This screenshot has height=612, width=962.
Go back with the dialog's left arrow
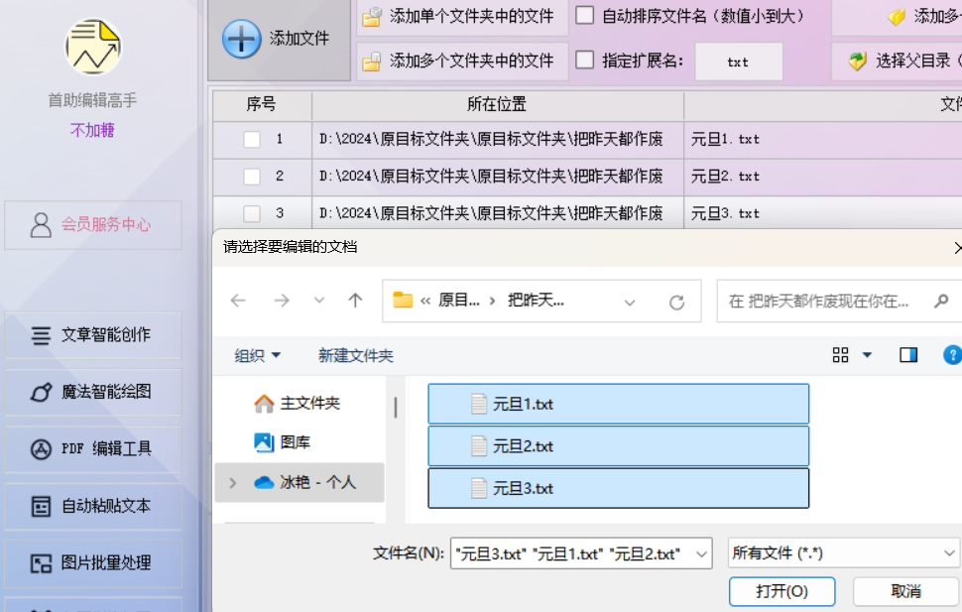click(238, 301)
